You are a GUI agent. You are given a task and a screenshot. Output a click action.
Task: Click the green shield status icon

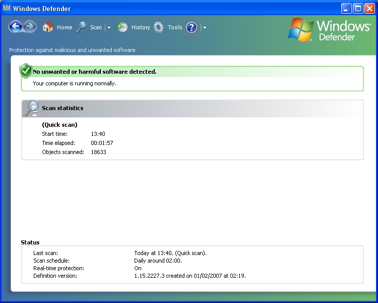tap(26, 71)
